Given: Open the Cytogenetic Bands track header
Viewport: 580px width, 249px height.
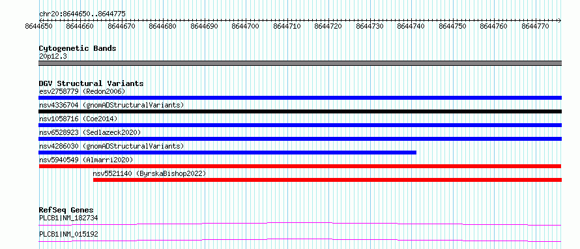Looking at the screenshot, I should (78, 48).
